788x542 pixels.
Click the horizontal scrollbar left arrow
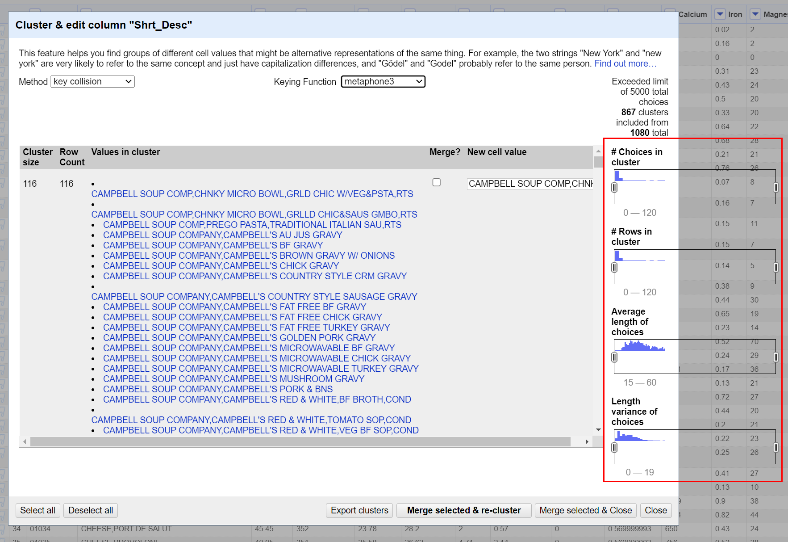coord(25,442)
